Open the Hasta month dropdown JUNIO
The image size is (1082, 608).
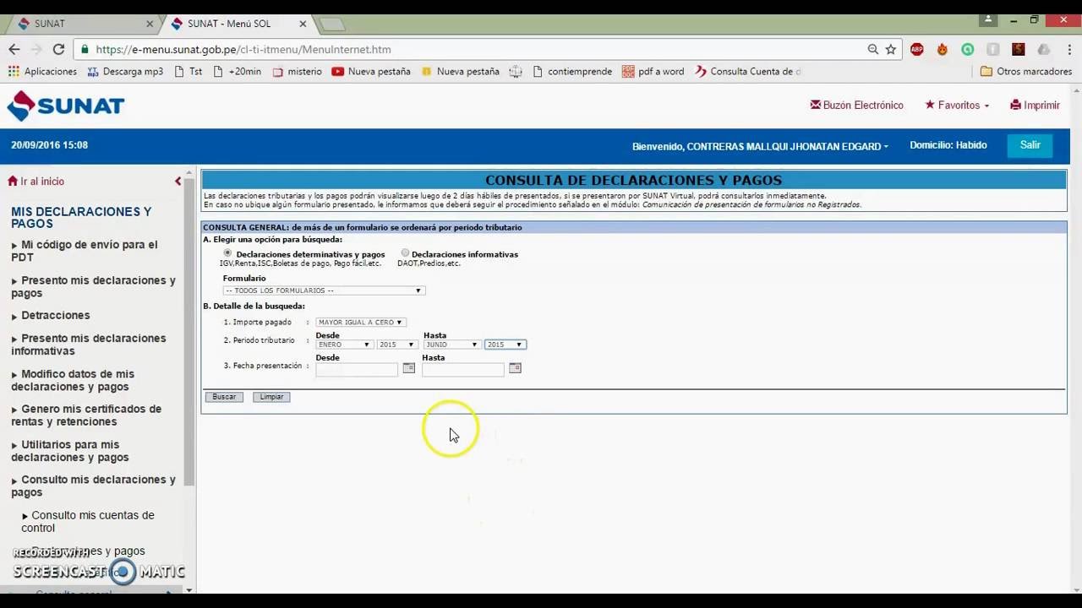pyautogui.click(x=451, y=345)
